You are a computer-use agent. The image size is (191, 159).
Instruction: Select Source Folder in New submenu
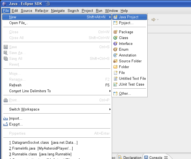(x=130, y=61)
